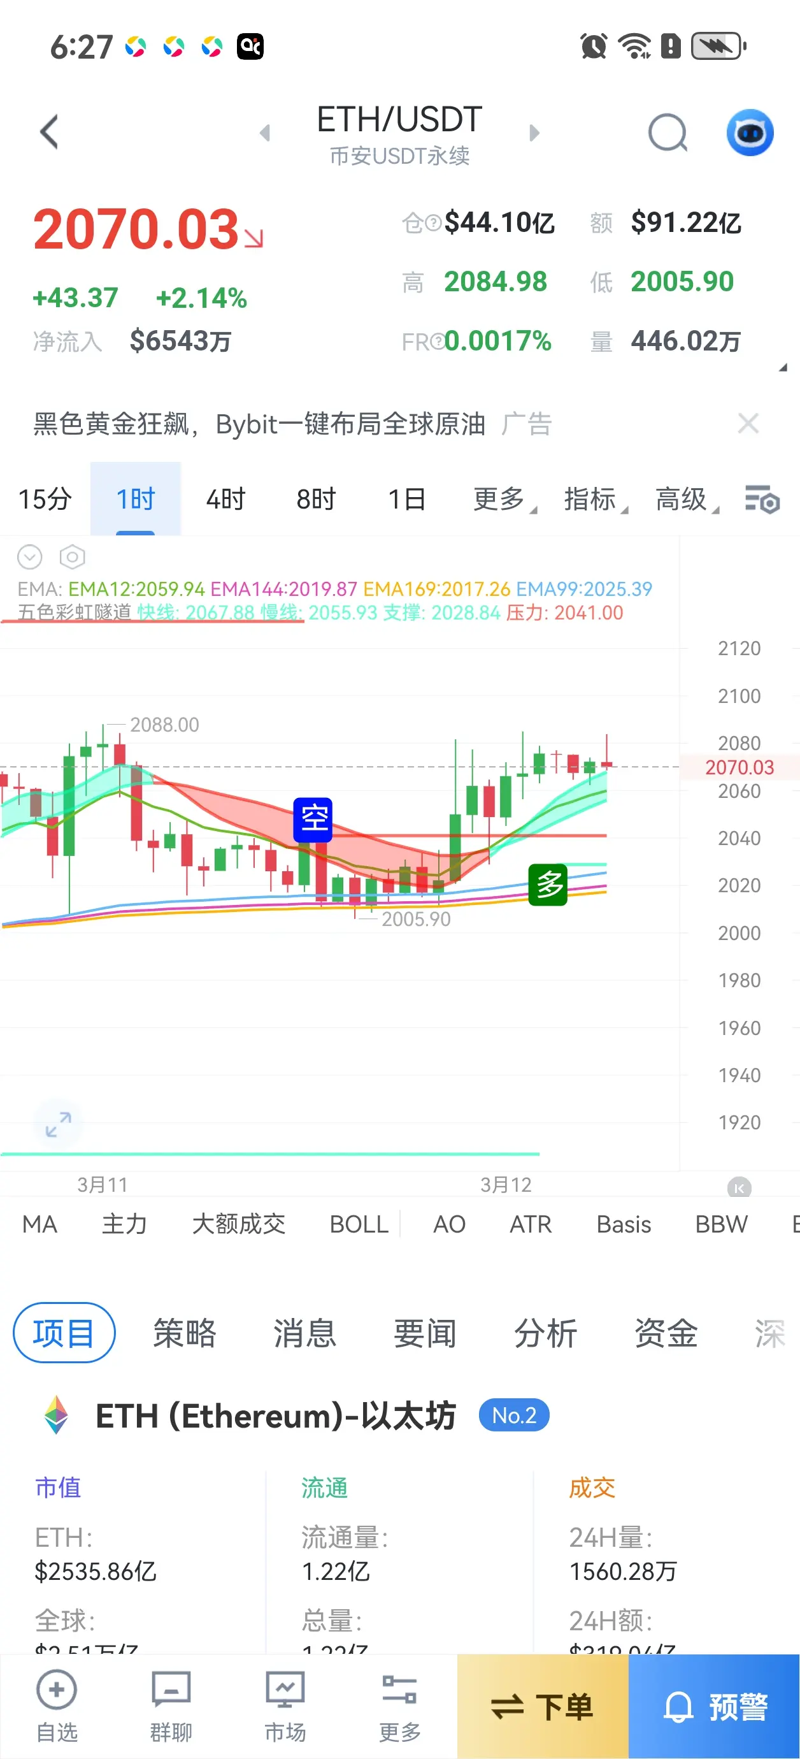Toggle the ATR indicator
Image resolution: width=800 pixels, height=1759 pixels.
pyautogui.click(x=531, y=1224)
